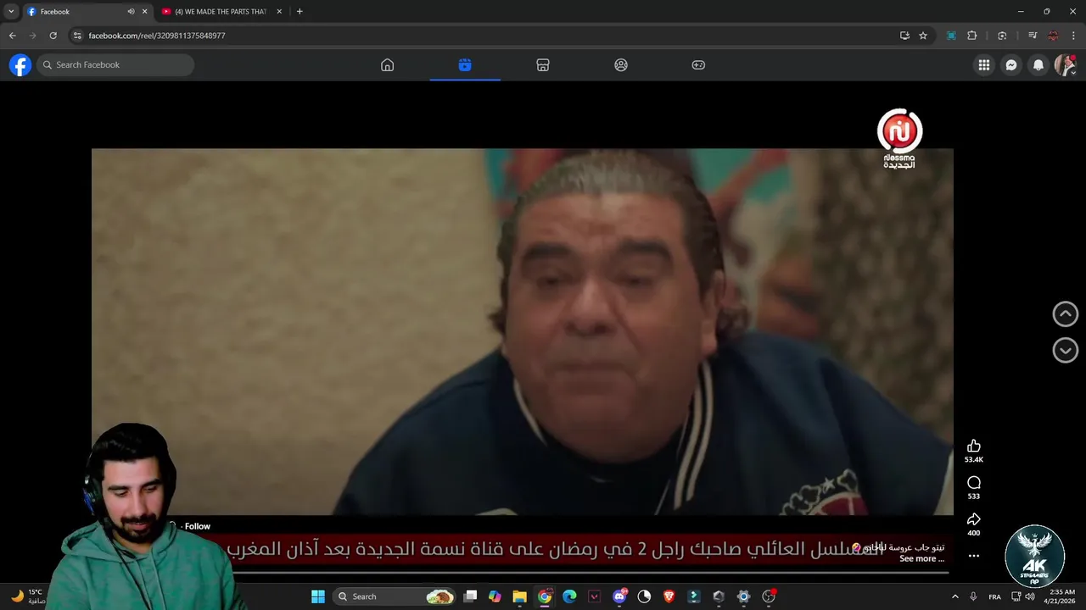Image resolution: width=1086 pixels, height=610 pixels.
Task: Open the Notifications bell
Action: pyautogui.click(x=1038, y=65)
